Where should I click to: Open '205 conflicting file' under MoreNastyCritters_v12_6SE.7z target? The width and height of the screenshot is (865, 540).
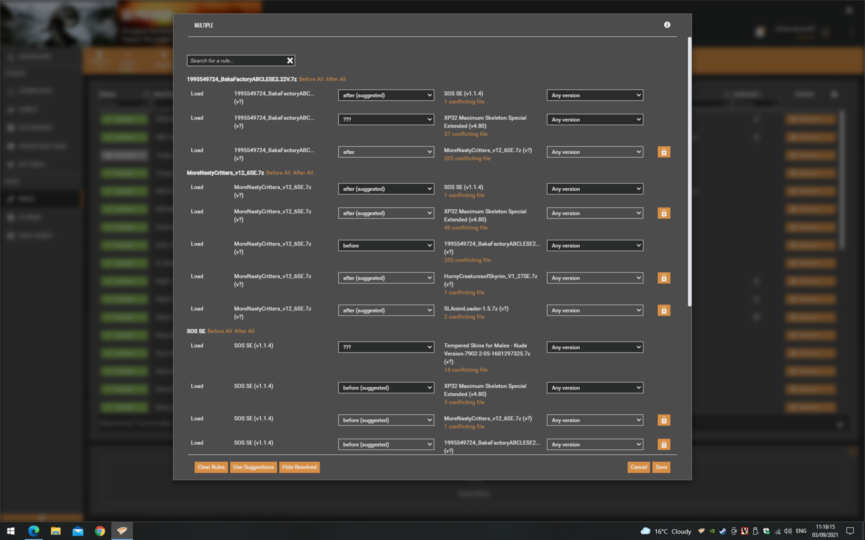(467, 158)
